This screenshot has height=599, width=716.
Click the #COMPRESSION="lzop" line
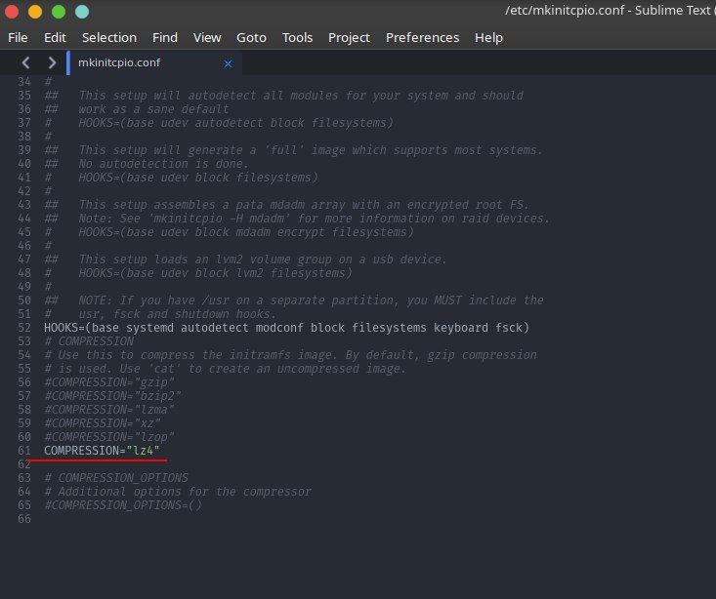click(109, 437)
